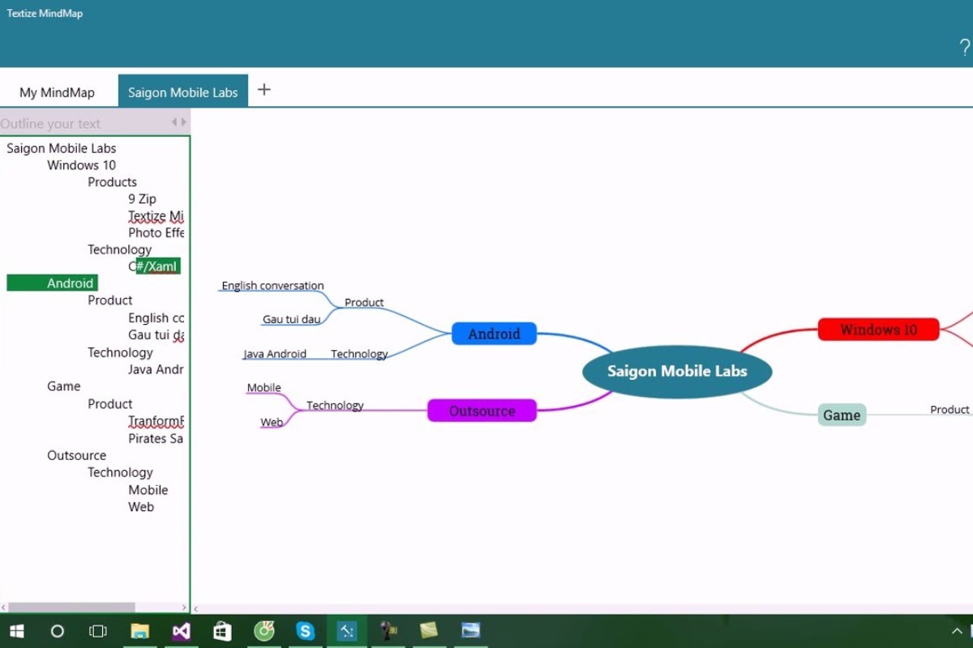Viewport: 973px width, 648px height.
Task: Open the green circular app on taskbar
Action: point(264,631)
